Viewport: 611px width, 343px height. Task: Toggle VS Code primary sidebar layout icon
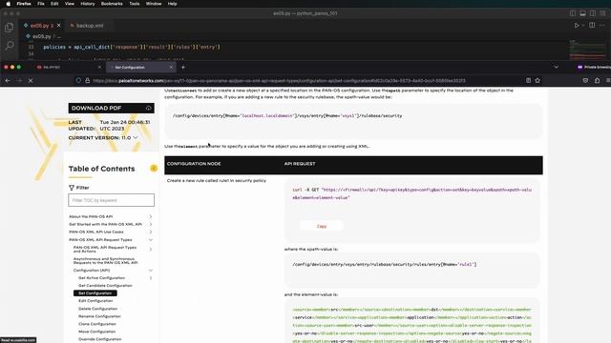(x=573, y=13)
